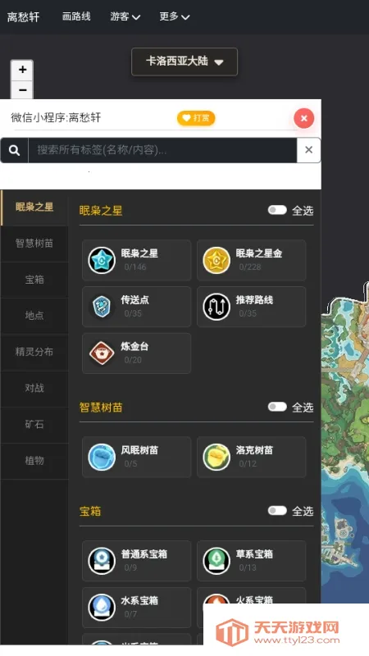Select the 洛克树苗 yellow sapling icon
Viewport: 369px width, 656px height.
click(x=216, y=457)
